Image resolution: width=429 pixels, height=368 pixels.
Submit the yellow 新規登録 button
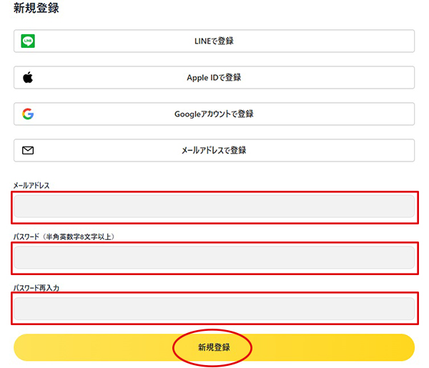point(214,347)
